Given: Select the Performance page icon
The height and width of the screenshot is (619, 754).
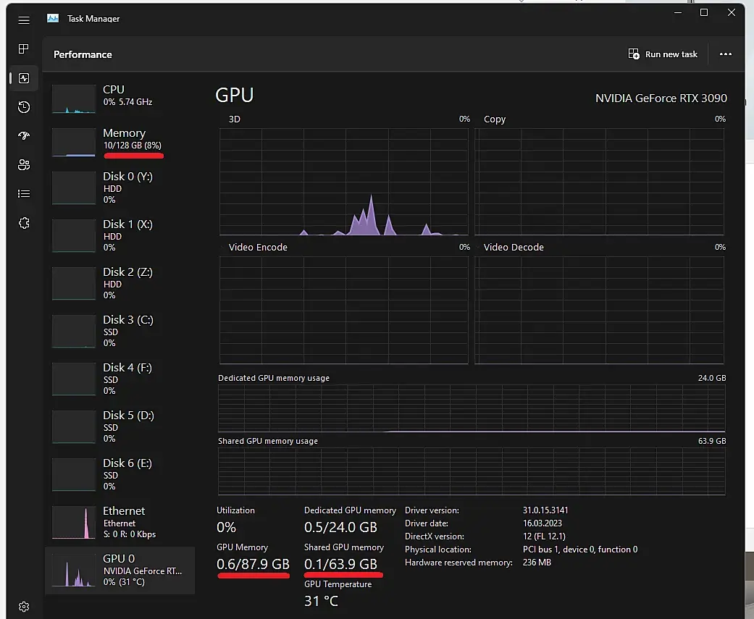Looking at the screenshot, I should point(24,78).
